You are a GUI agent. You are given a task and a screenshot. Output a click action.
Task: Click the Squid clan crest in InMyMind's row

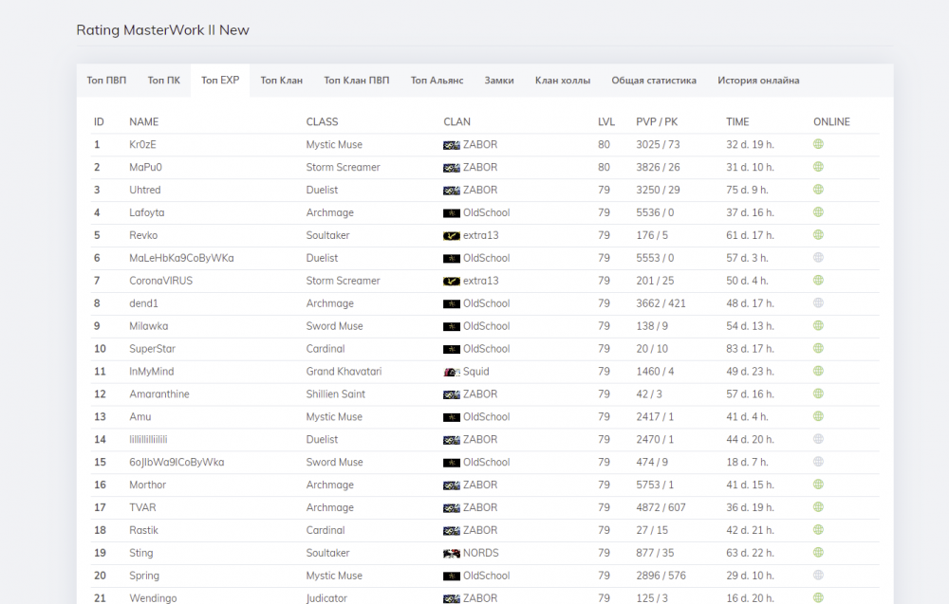452,373
